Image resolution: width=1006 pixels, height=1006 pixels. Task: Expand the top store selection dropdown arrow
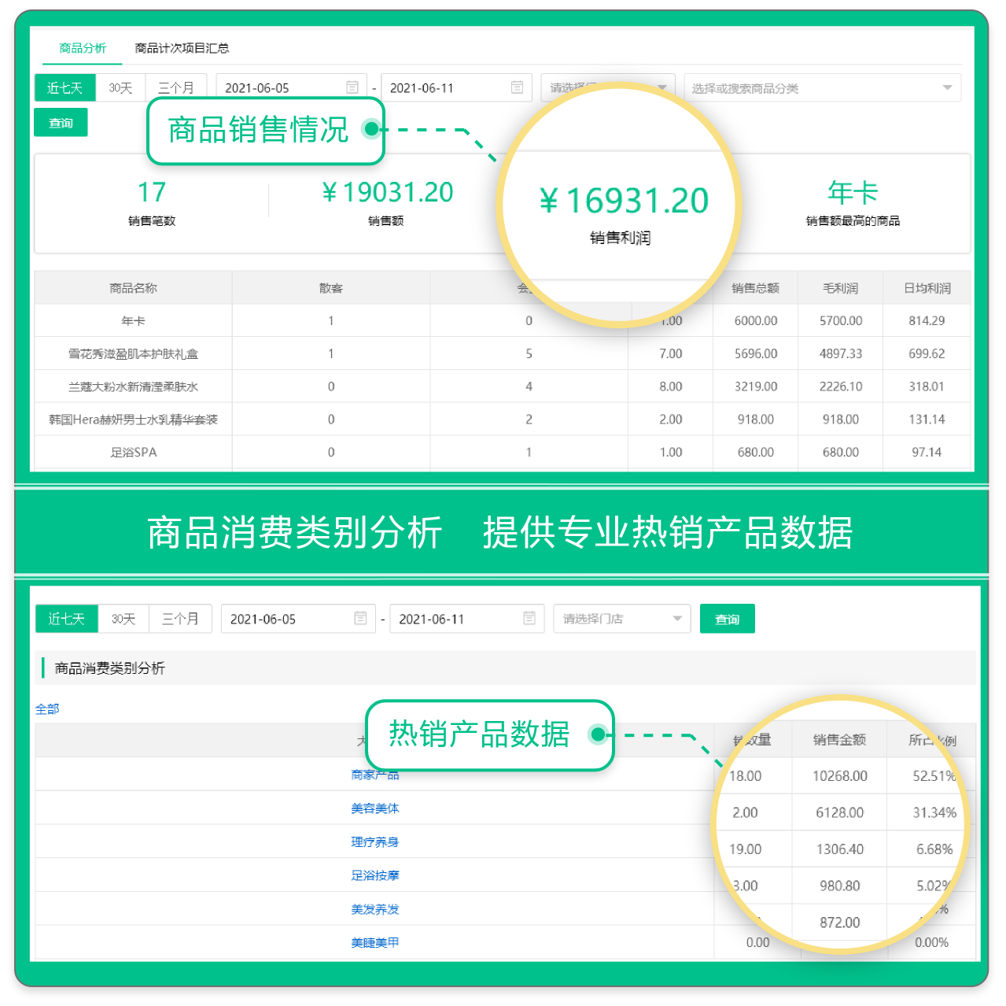tap(662, 87)
